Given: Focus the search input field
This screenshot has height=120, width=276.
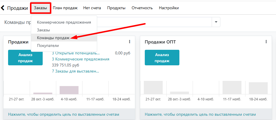Looking at the screenshot, I should click(x=154, y=22).
